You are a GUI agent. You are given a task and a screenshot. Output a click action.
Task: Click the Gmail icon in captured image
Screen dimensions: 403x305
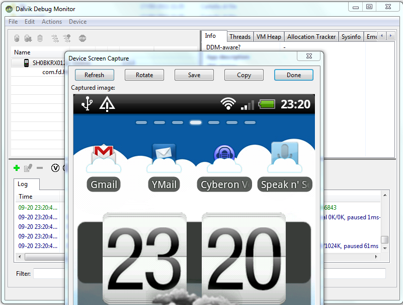pos(104,158)
